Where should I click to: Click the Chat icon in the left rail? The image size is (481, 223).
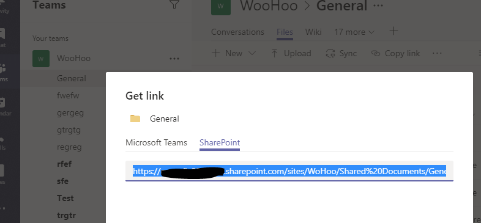2,38
